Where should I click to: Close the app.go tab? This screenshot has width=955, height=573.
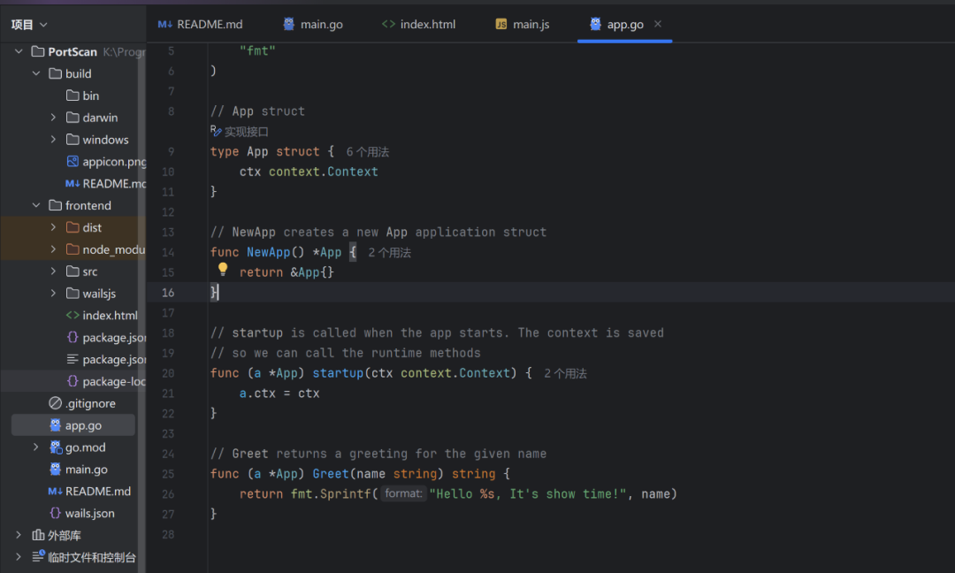pos(658,24)
